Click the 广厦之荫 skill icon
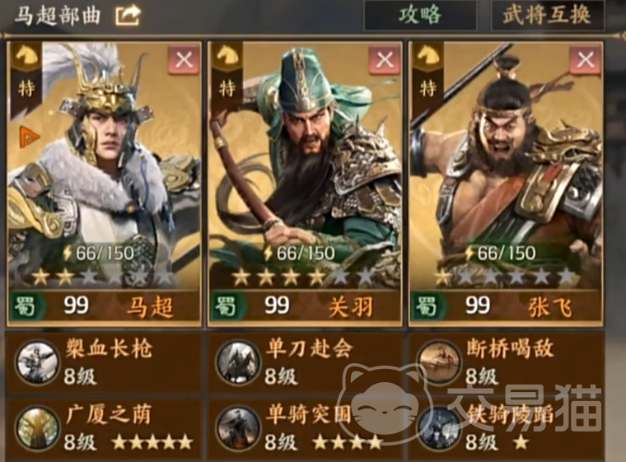The image size is (626, 462). tap(37, 428)
